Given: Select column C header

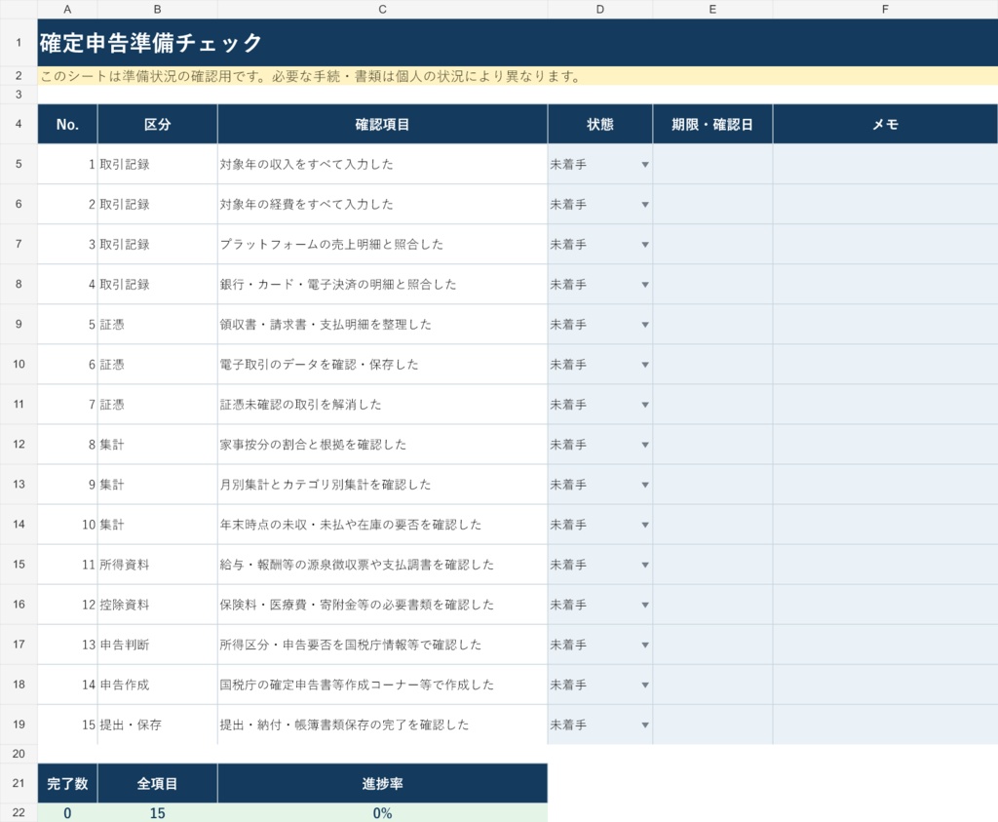Looking at the screenshot, I should pos(382,9).
